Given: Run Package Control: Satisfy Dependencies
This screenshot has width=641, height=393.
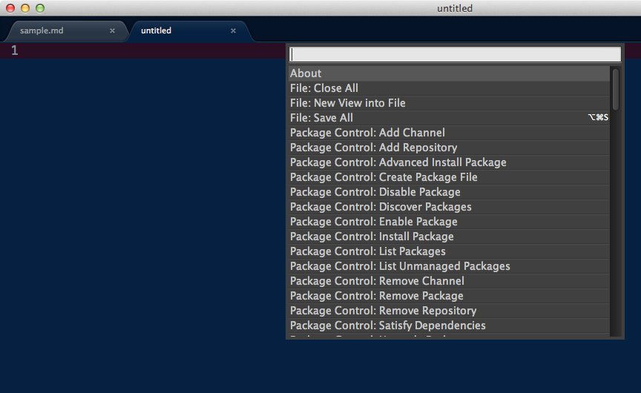Looking at the screenshot, I should click(x=450, y=326).
